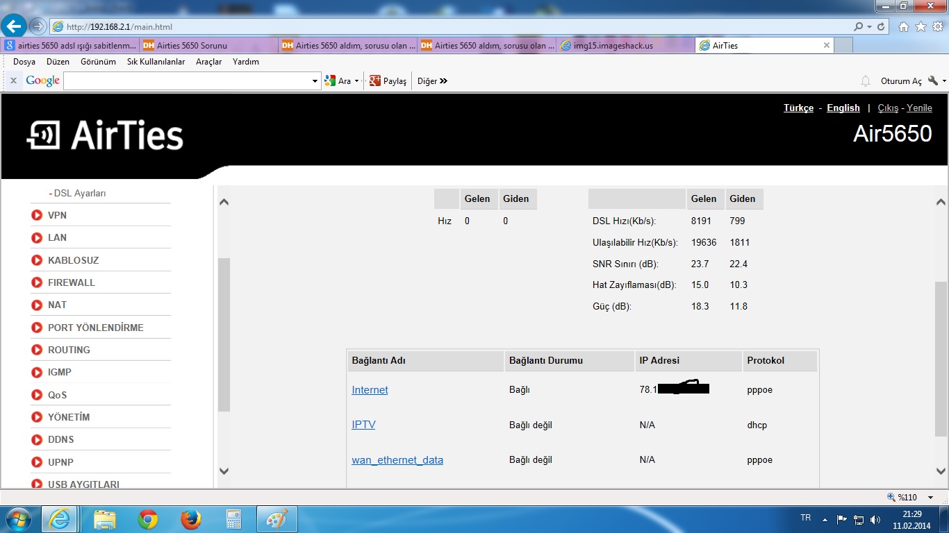Open Chrome from the taskbar
Screen dimensions: 949x533
pyautogui.click(x=147, y=519)
